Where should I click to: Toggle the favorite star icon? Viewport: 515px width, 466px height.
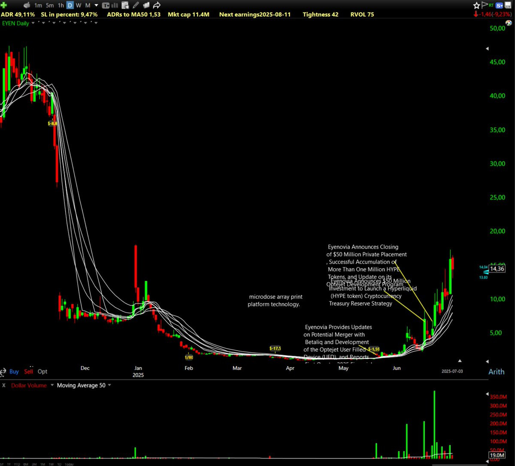tap(476, 6)
